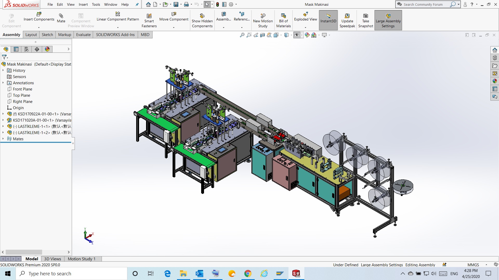Open the Tools menu
This screenshot has width=499, height=280.
(96, 4)
